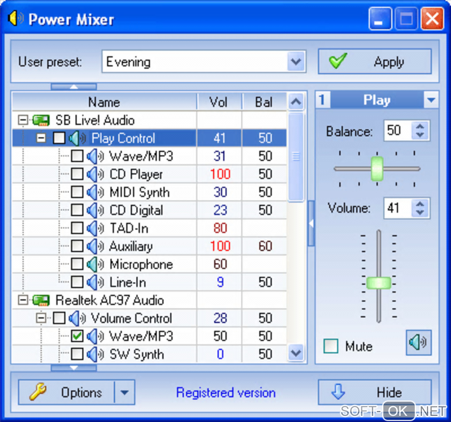Click the SW Synth speaker icon
The image size is (451, 422).
95,354
